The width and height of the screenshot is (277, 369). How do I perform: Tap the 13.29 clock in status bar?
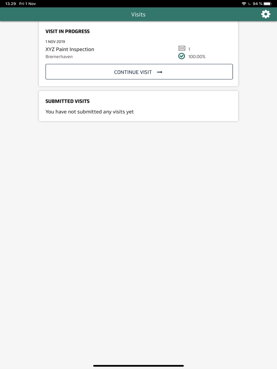(x=11, y=4)
